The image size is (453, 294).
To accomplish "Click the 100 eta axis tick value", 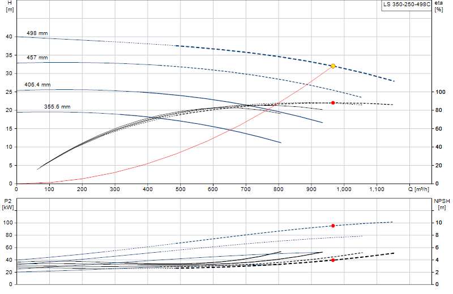I will pos(441,92).
